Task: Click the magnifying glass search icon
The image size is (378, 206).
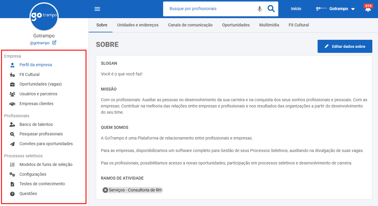Action: click(271, 9)
